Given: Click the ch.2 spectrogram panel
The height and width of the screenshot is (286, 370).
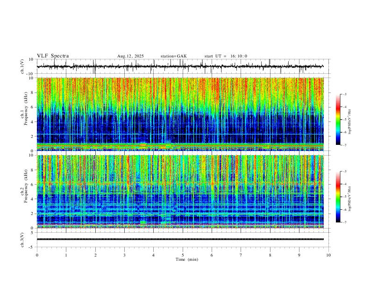Looking at the screenshot, I should [180, 192].
